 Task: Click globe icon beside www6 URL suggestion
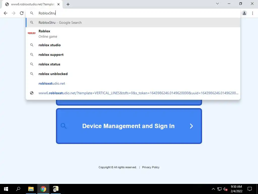coord(32,93)
